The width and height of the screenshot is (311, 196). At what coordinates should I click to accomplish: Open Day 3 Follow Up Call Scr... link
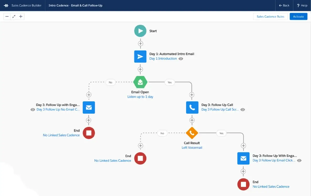click(x=220, y=109)
